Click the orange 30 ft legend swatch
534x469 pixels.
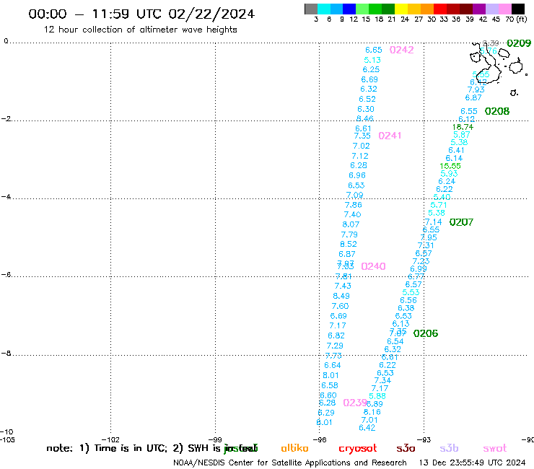pos(427,9)
